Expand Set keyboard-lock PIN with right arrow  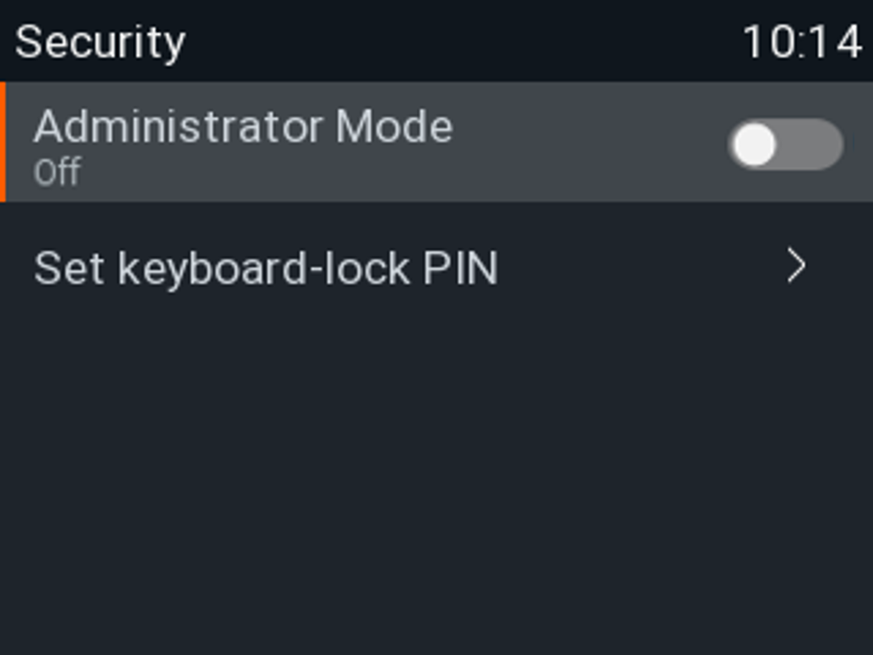[x=796, y=268]
